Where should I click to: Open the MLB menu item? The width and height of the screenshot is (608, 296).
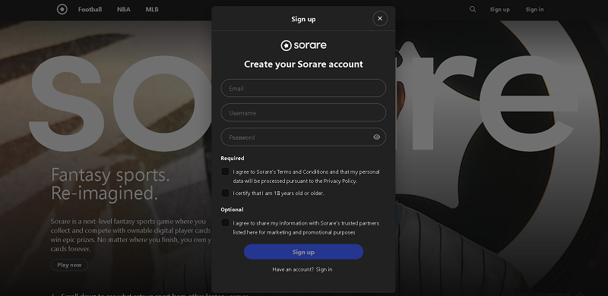click(152, 9)
